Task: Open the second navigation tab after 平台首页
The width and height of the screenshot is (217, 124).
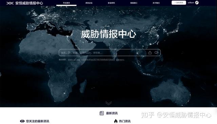Action: (x=89, y=3)
